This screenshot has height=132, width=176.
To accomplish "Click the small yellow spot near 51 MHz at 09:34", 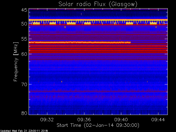I will 65,27.
